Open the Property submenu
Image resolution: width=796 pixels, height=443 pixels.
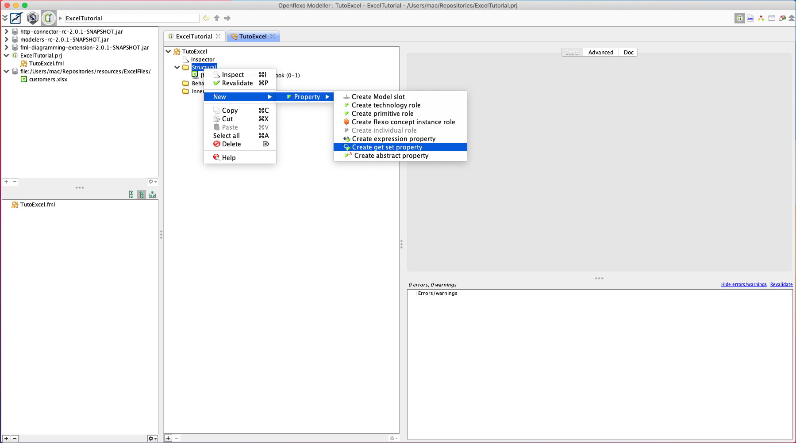(x=305, y=96)
